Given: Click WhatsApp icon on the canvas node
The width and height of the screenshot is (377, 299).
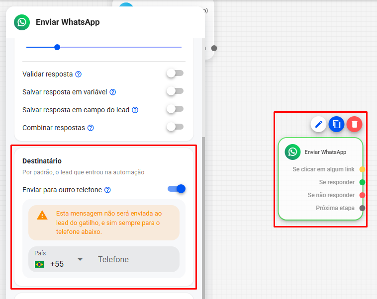Looking at the screenshot, I should pyautogui.click(x=292, y=152).
